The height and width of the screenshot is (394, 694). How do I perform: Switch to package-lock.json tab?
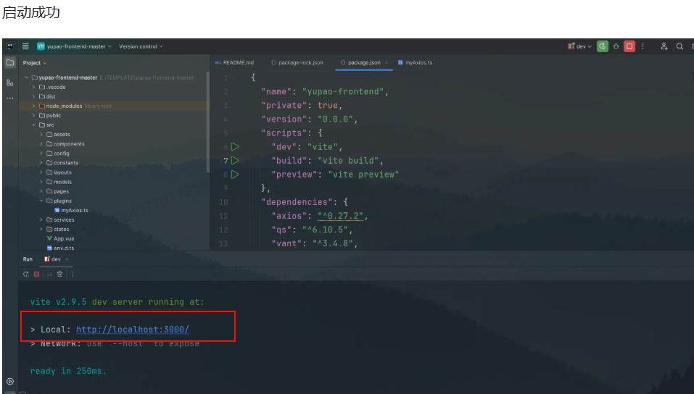tap(297, 62)
